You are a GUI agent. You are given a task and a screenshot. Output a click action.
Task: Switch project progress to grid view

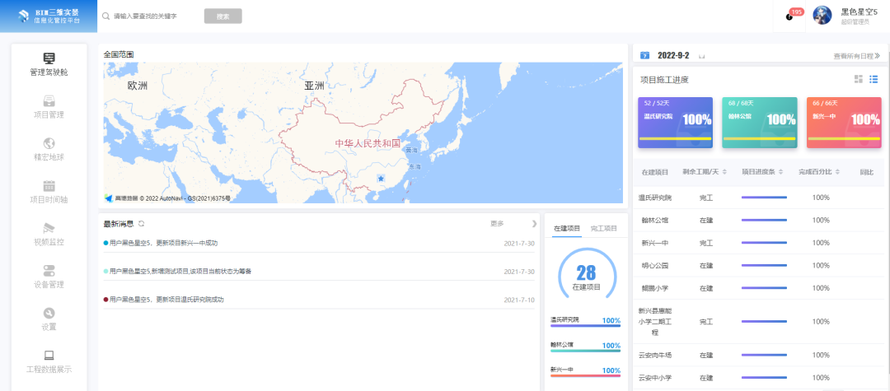(x=859, y=79)
